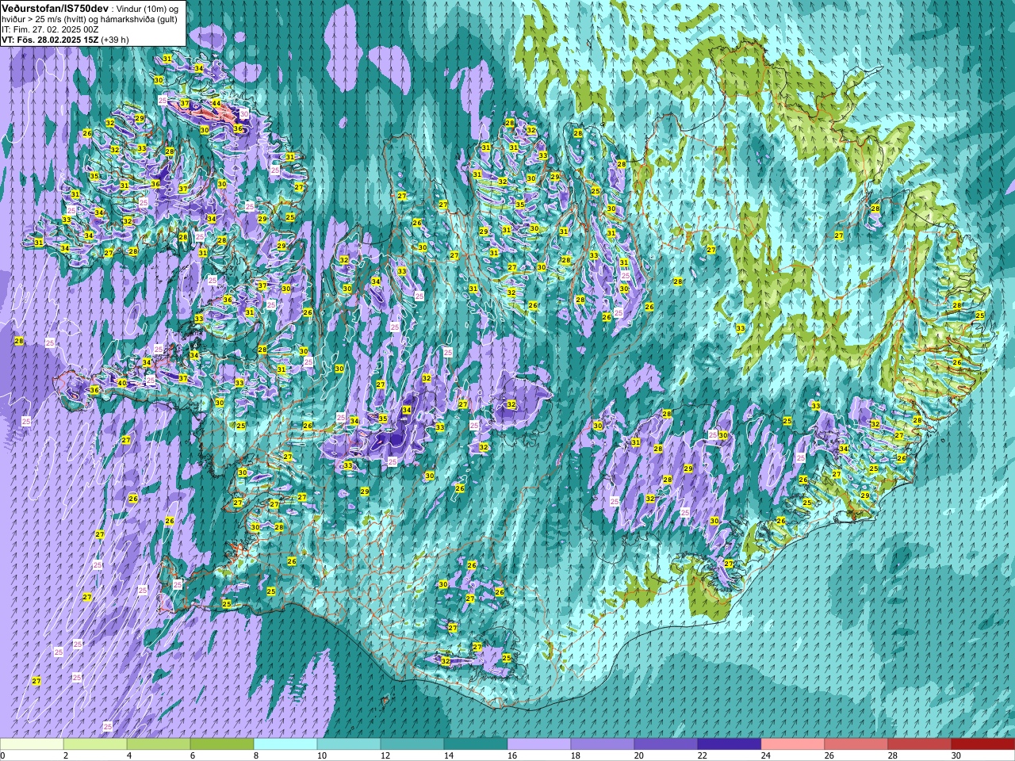Select the 24–26 m/s light pink legend swatch

click(x=793, y=744)
